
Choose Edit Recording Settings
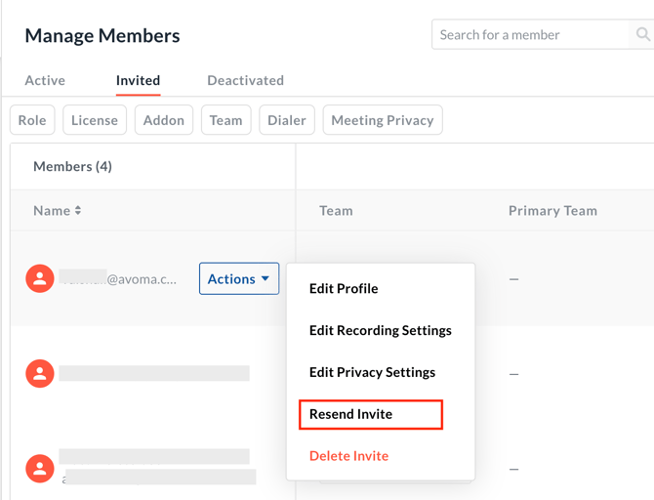tap(381, 330)
